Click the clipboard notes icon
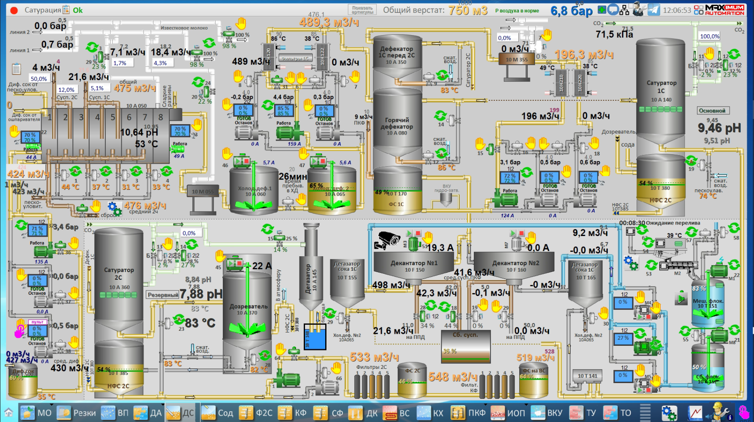 [x=16, y=69]
